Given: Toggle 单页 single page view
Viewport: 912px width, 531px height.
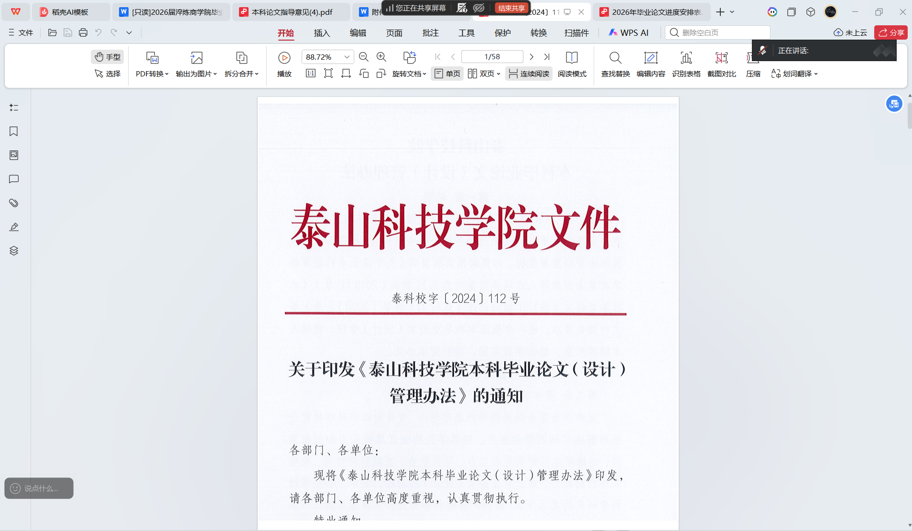Looking at the screenshot, I should tap(447, 74).
